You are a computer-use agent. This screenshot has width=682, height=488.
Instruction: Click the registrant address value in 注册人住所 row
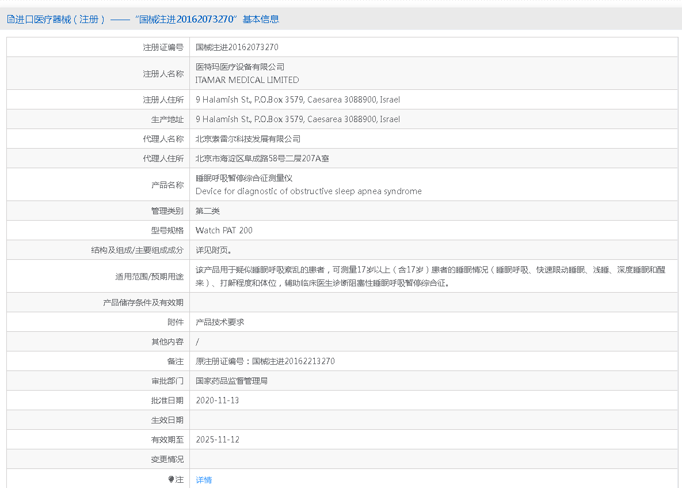[298, 100]
